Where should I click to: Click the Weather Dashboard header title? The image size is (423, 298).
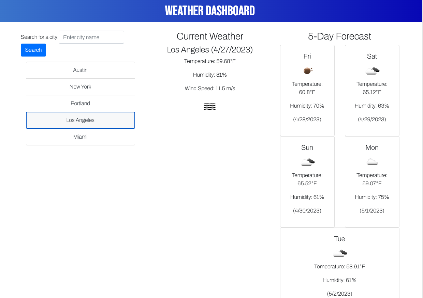pos(210,11)
